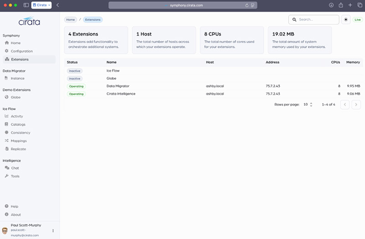Select the Data Migrator Instance item
The image size is (365, 239).
tap(17, 78)
